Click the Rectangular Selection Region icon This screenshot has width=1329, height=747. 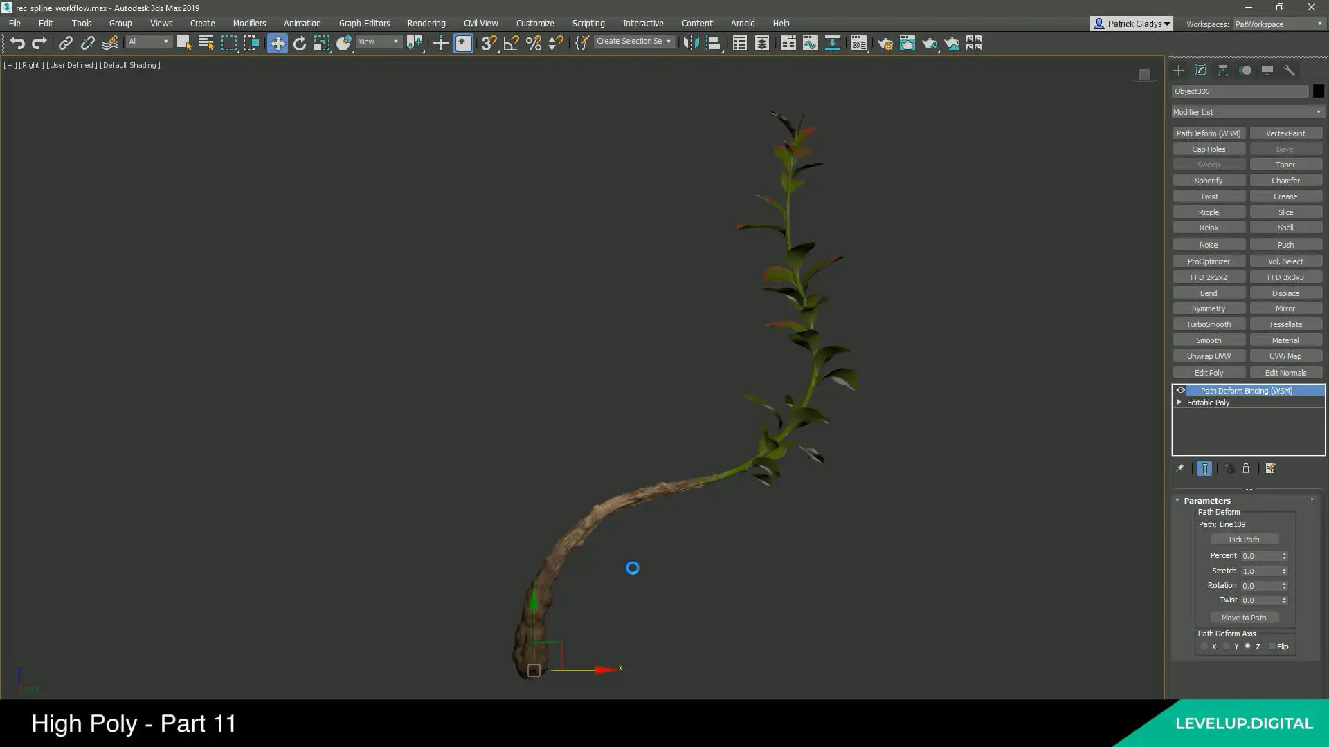[228, 44]
